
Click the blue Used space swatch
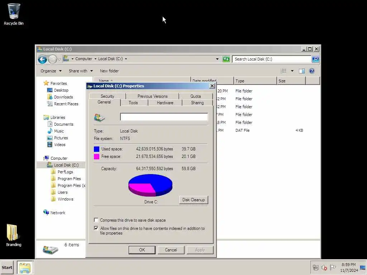(96, 149)
